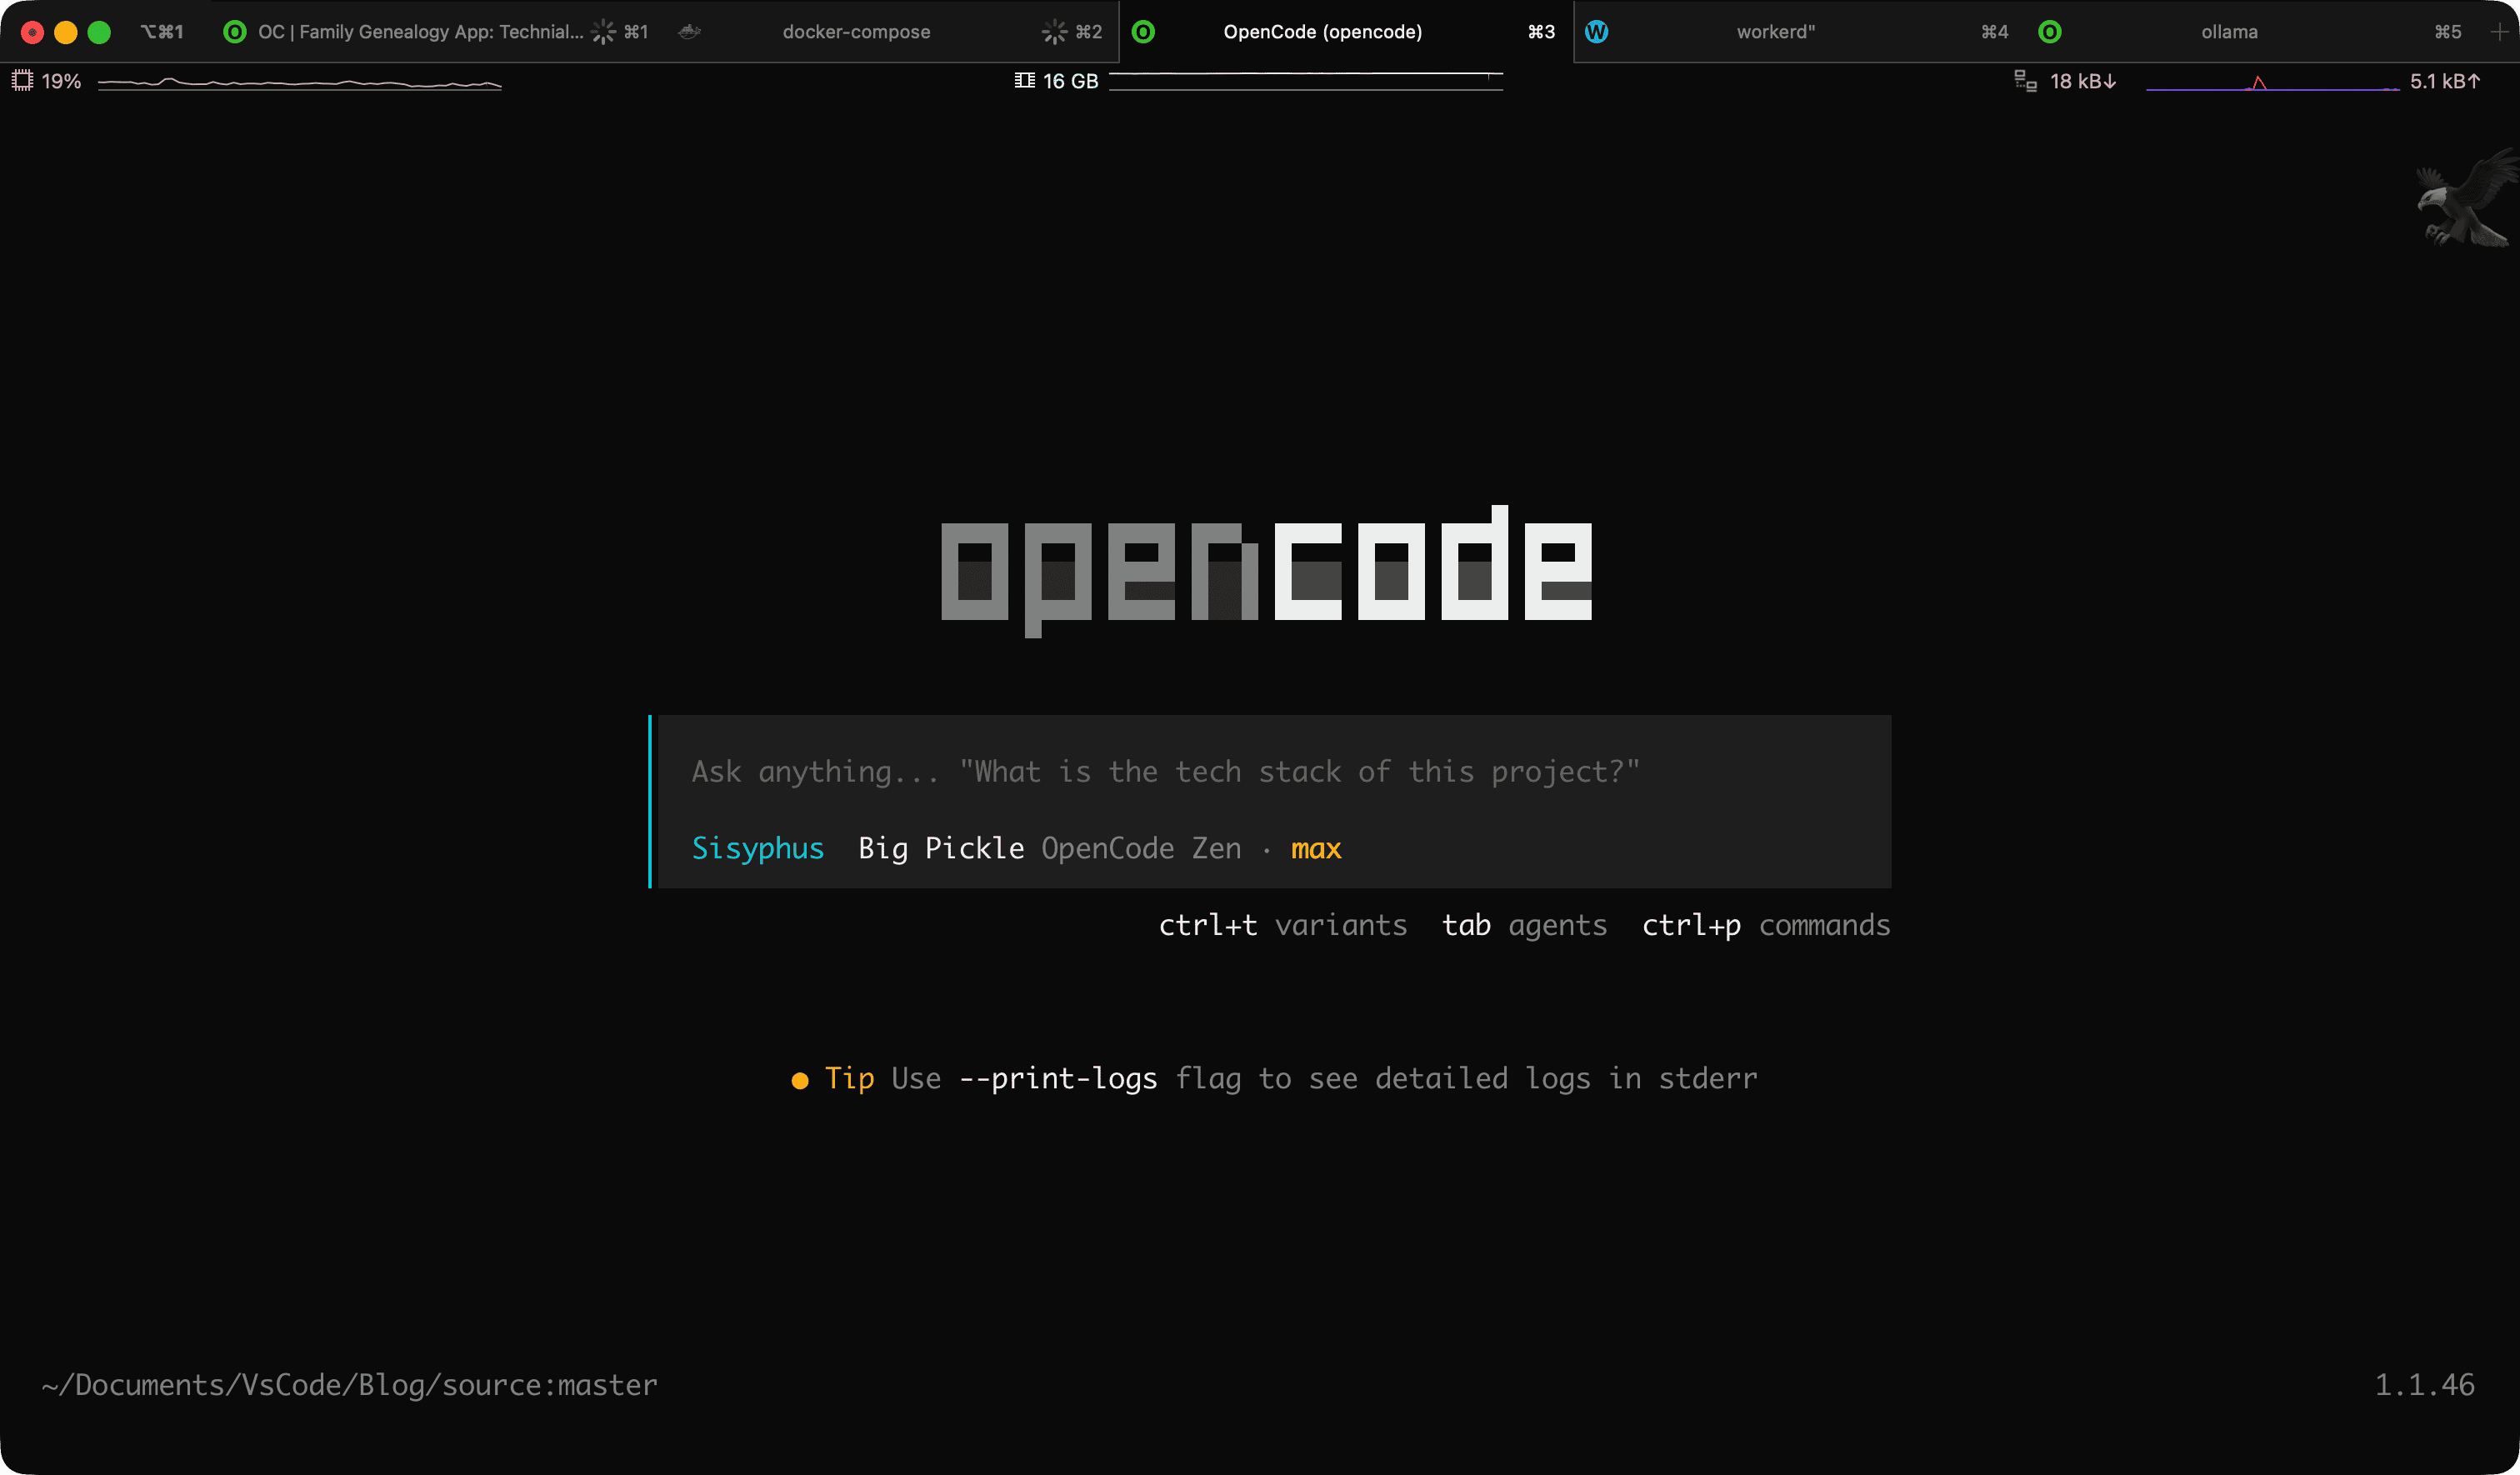Click the green O icon on ollama tab
The height and width of the screenshot is (1475, 2520).
2049,32
